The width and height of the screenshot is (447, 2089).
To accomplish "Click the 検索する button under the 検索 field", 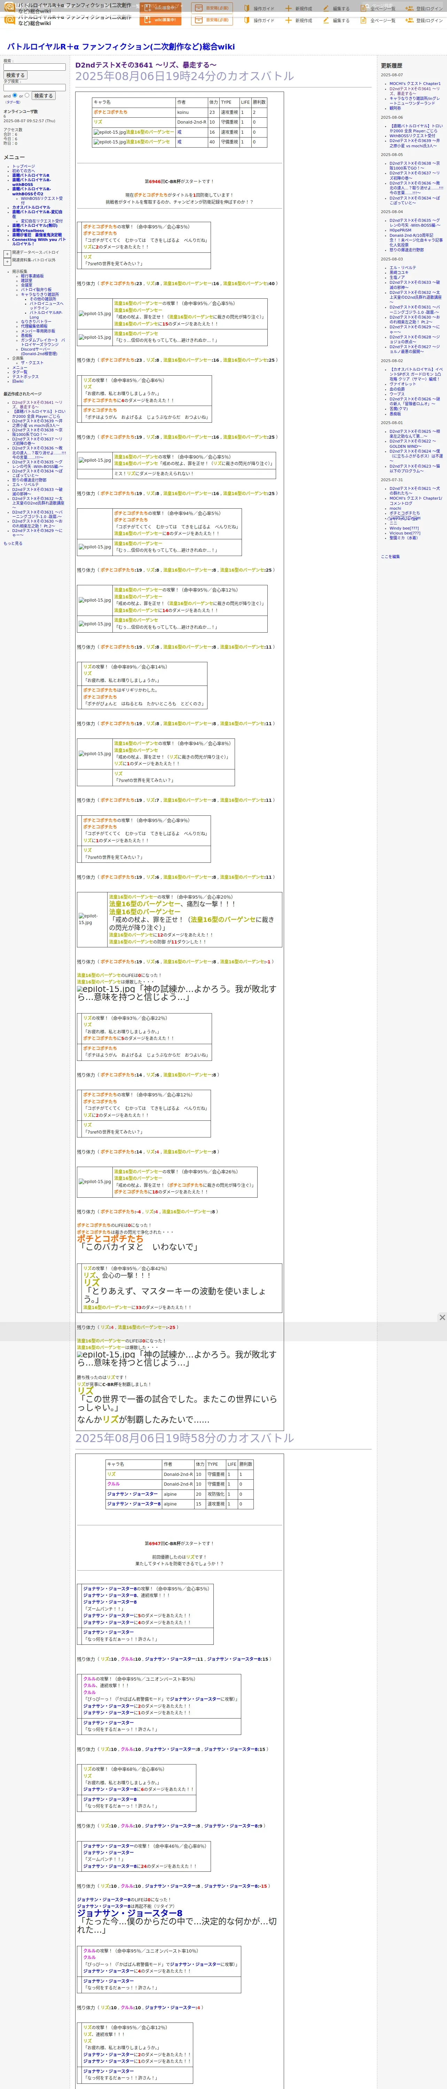I will point(15,76).
